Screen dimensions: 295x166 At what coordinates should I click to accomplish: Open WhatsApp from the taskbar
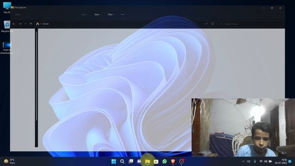pos(165,161)
